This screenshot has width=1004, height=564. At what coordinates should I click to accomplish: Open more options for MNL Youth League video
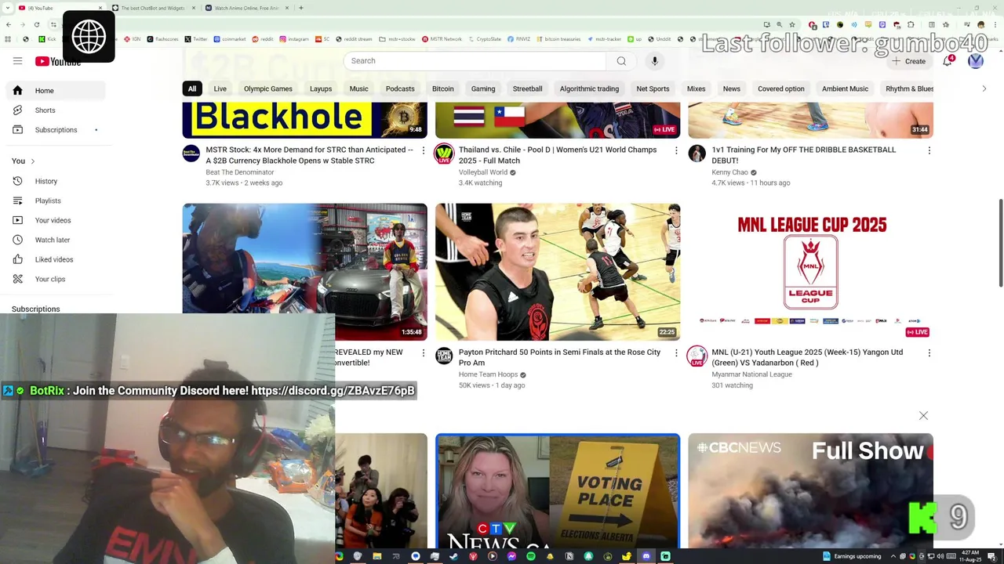tap(929, 353)
